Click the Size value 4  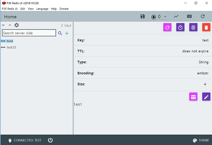pyautogui.click(x=205, y=84)
